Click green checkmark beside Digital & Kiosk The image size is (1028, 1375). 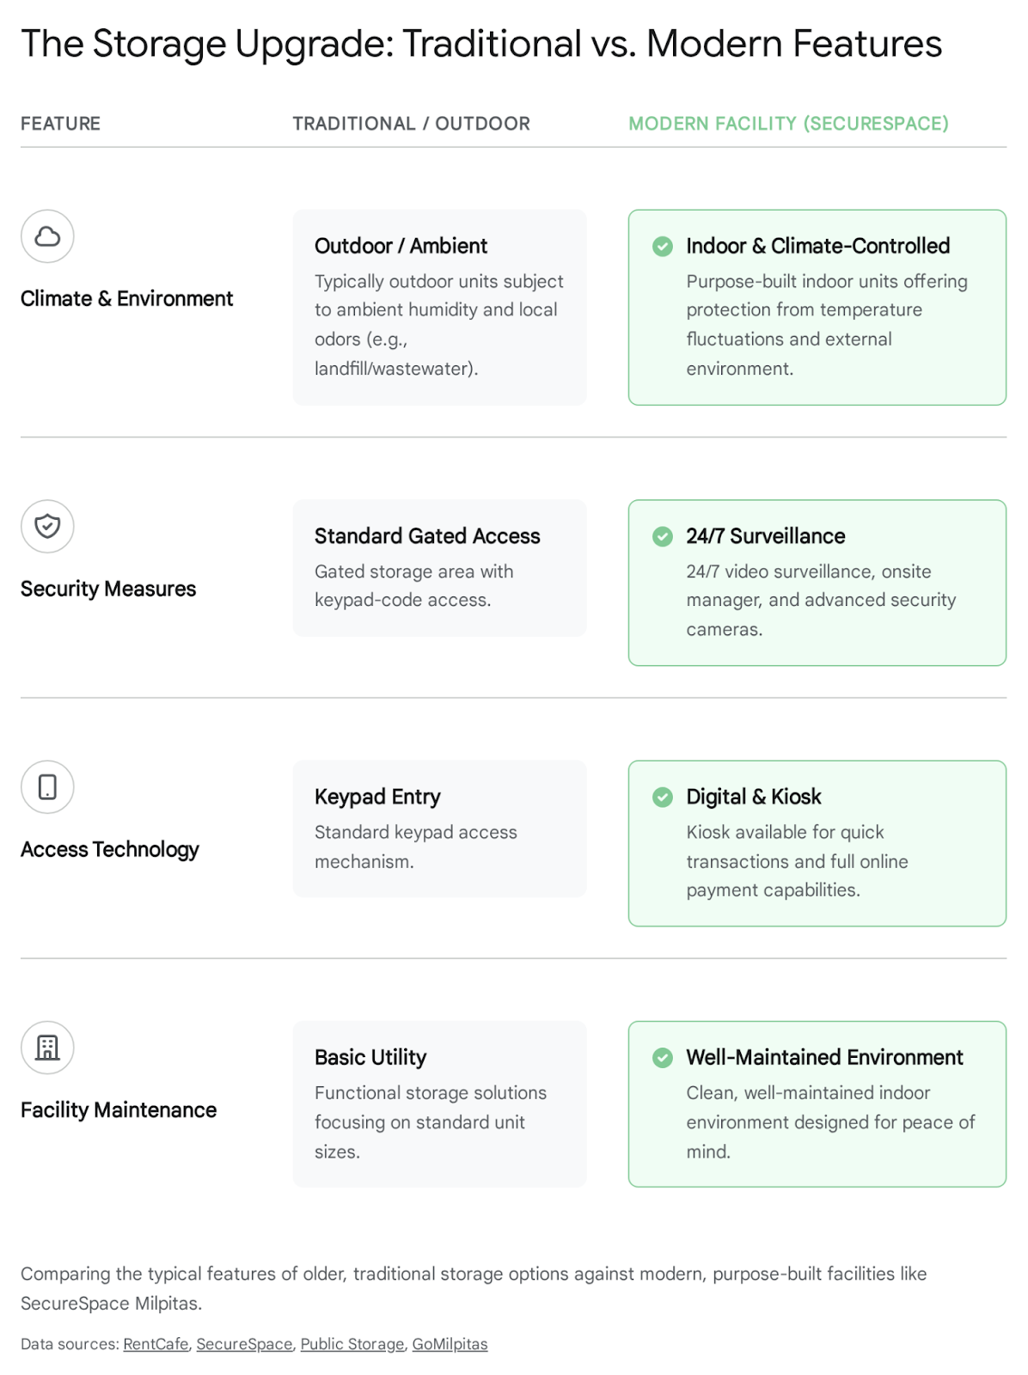[x=663, y=797]
